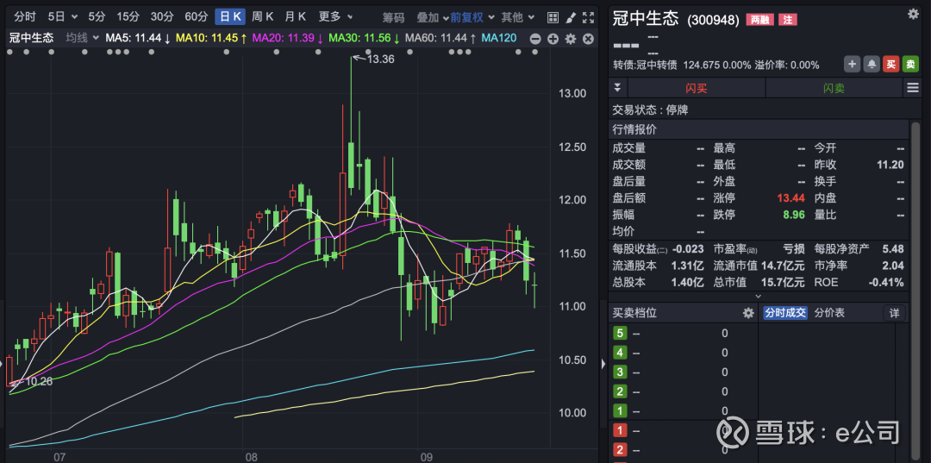Click the 闪卖 quick sell button
Screen dimensions: 931x463
click(x=834, y=89)
